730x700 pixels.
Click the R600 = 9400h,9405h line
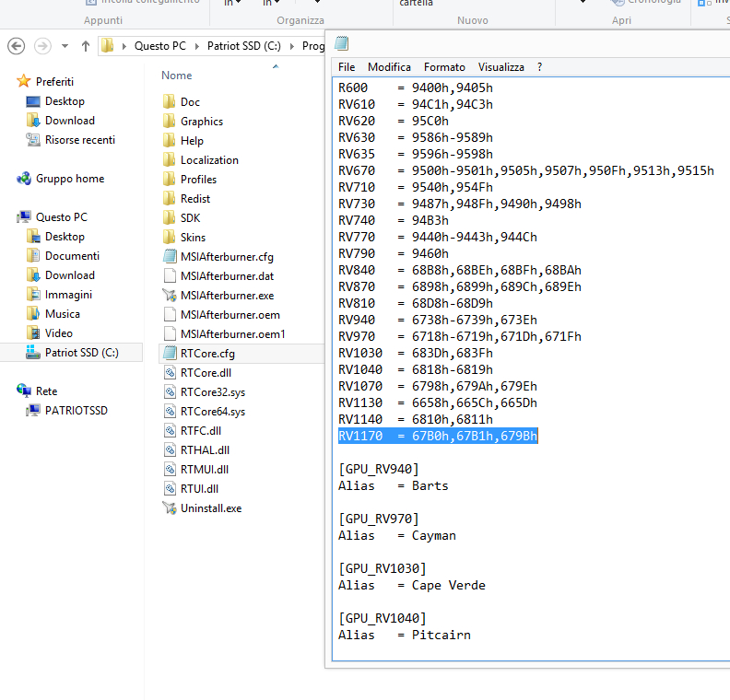pyautogui.click(x=416, y=87)
